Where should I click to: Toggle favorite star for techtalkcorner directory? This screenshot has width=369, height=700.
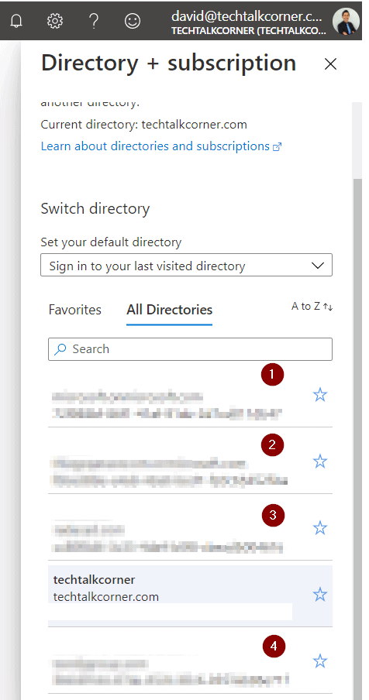tap(320, 595)
